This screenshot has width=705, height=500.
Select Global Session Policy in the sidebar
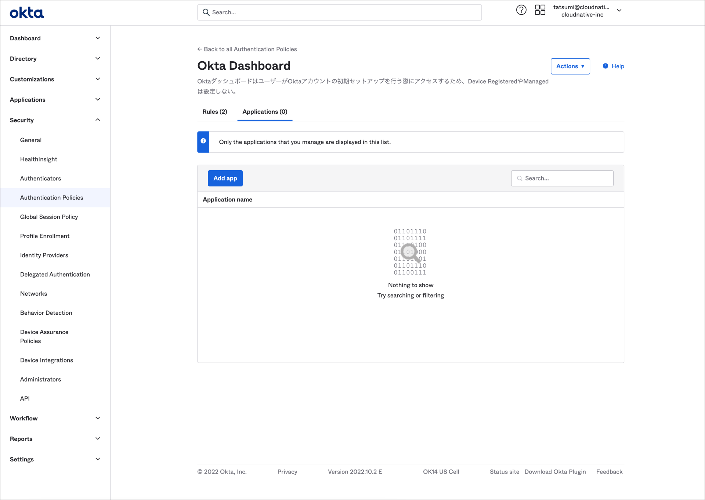coord(49,216)
